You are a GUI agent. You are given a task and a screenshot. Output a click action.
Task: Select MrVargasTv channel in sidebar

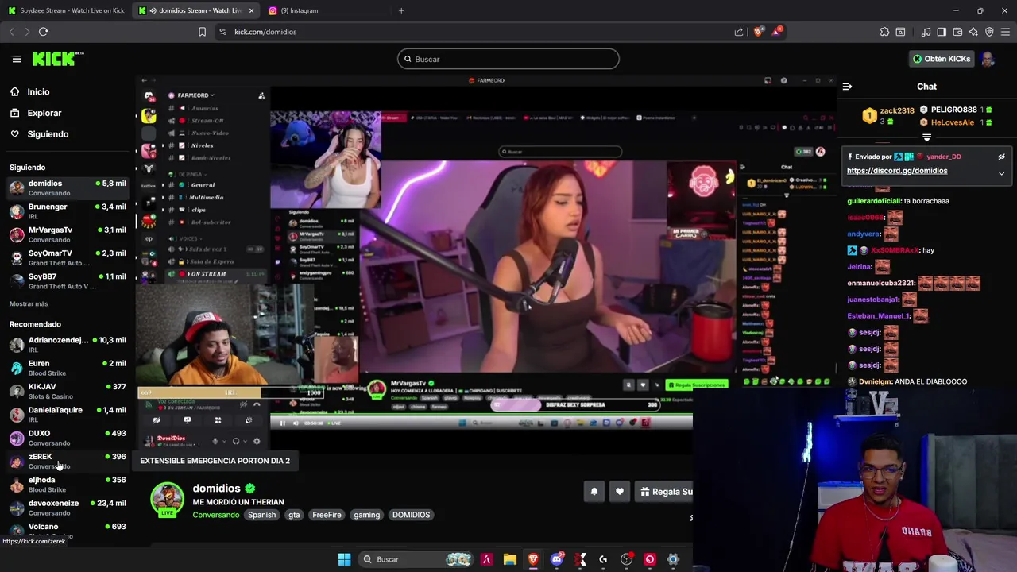(x=68, y=234)
